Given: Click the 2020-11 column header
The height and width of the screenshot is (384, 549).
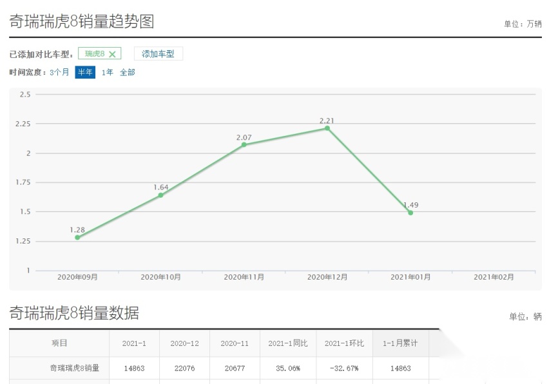Looking at the screenshot, I should [x=235, y=343].
